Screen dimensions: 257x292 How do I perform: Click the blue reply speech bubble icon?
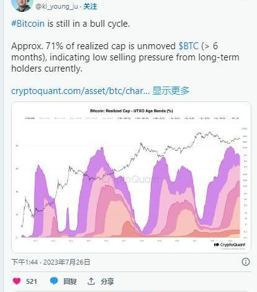54,281
